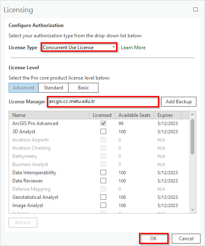Image resolution: width=205 pixels, height=246 pixels.
Task: Click the 3D Analyst expiry date
Action: [x=168, y=132]
